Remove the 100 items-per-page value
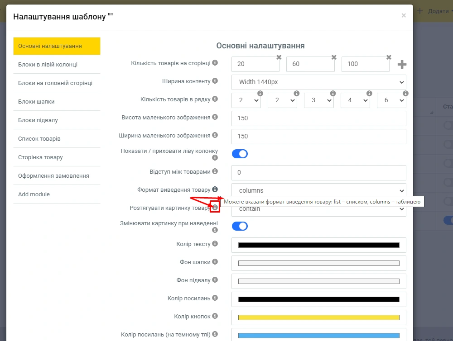453x341 pixels. pos(389,57)
